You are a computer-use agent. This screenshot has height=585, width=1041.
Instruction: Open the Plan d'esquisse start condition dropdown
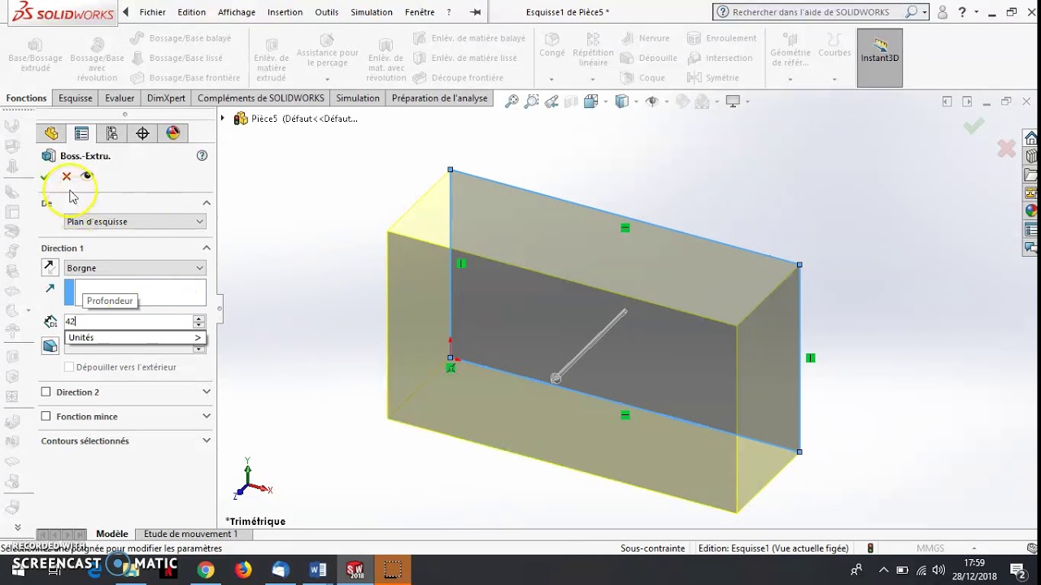point(135,222)
